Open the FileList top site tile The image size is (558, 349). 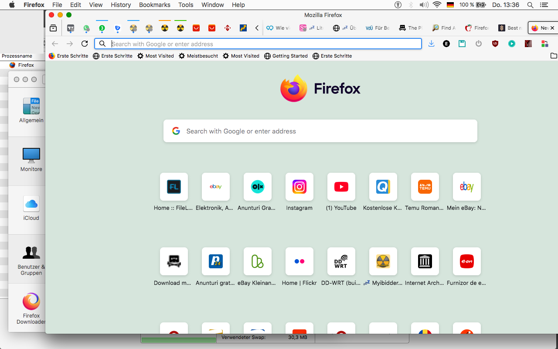pyautogui.click(x=174, y=187)
